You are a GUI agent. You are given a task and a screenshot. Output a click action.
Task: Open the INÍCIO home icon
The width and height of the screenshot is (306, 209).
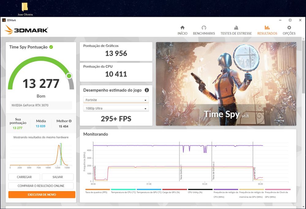[183, 28]
